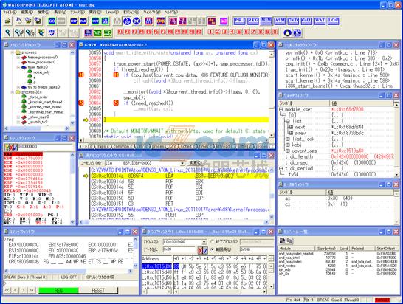Open the Edit menu
Image resolution: width=403 pixels, height=304 pixels.
pos(27,12)
